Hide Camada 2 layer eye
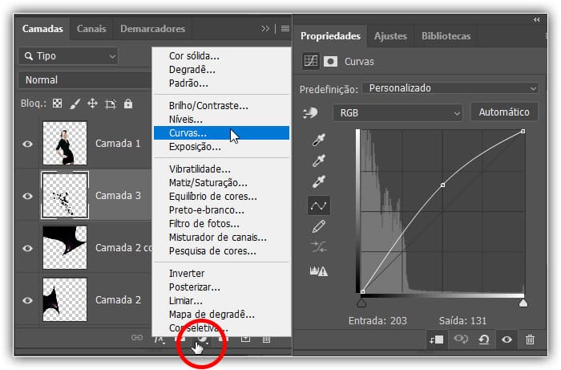The width and height of the screenshot is (561, 370). click(x=27, y=300)
